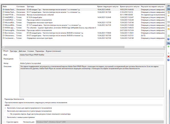The image size is (170, 124).
Task: Click next run 13.04.2025 17:59:00 cell
Action: 104,33
